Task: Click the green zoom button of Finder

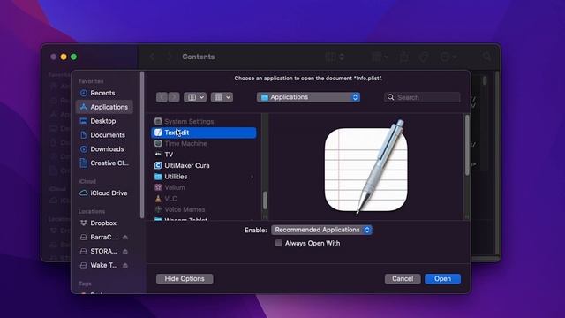Action: (73, 57)
